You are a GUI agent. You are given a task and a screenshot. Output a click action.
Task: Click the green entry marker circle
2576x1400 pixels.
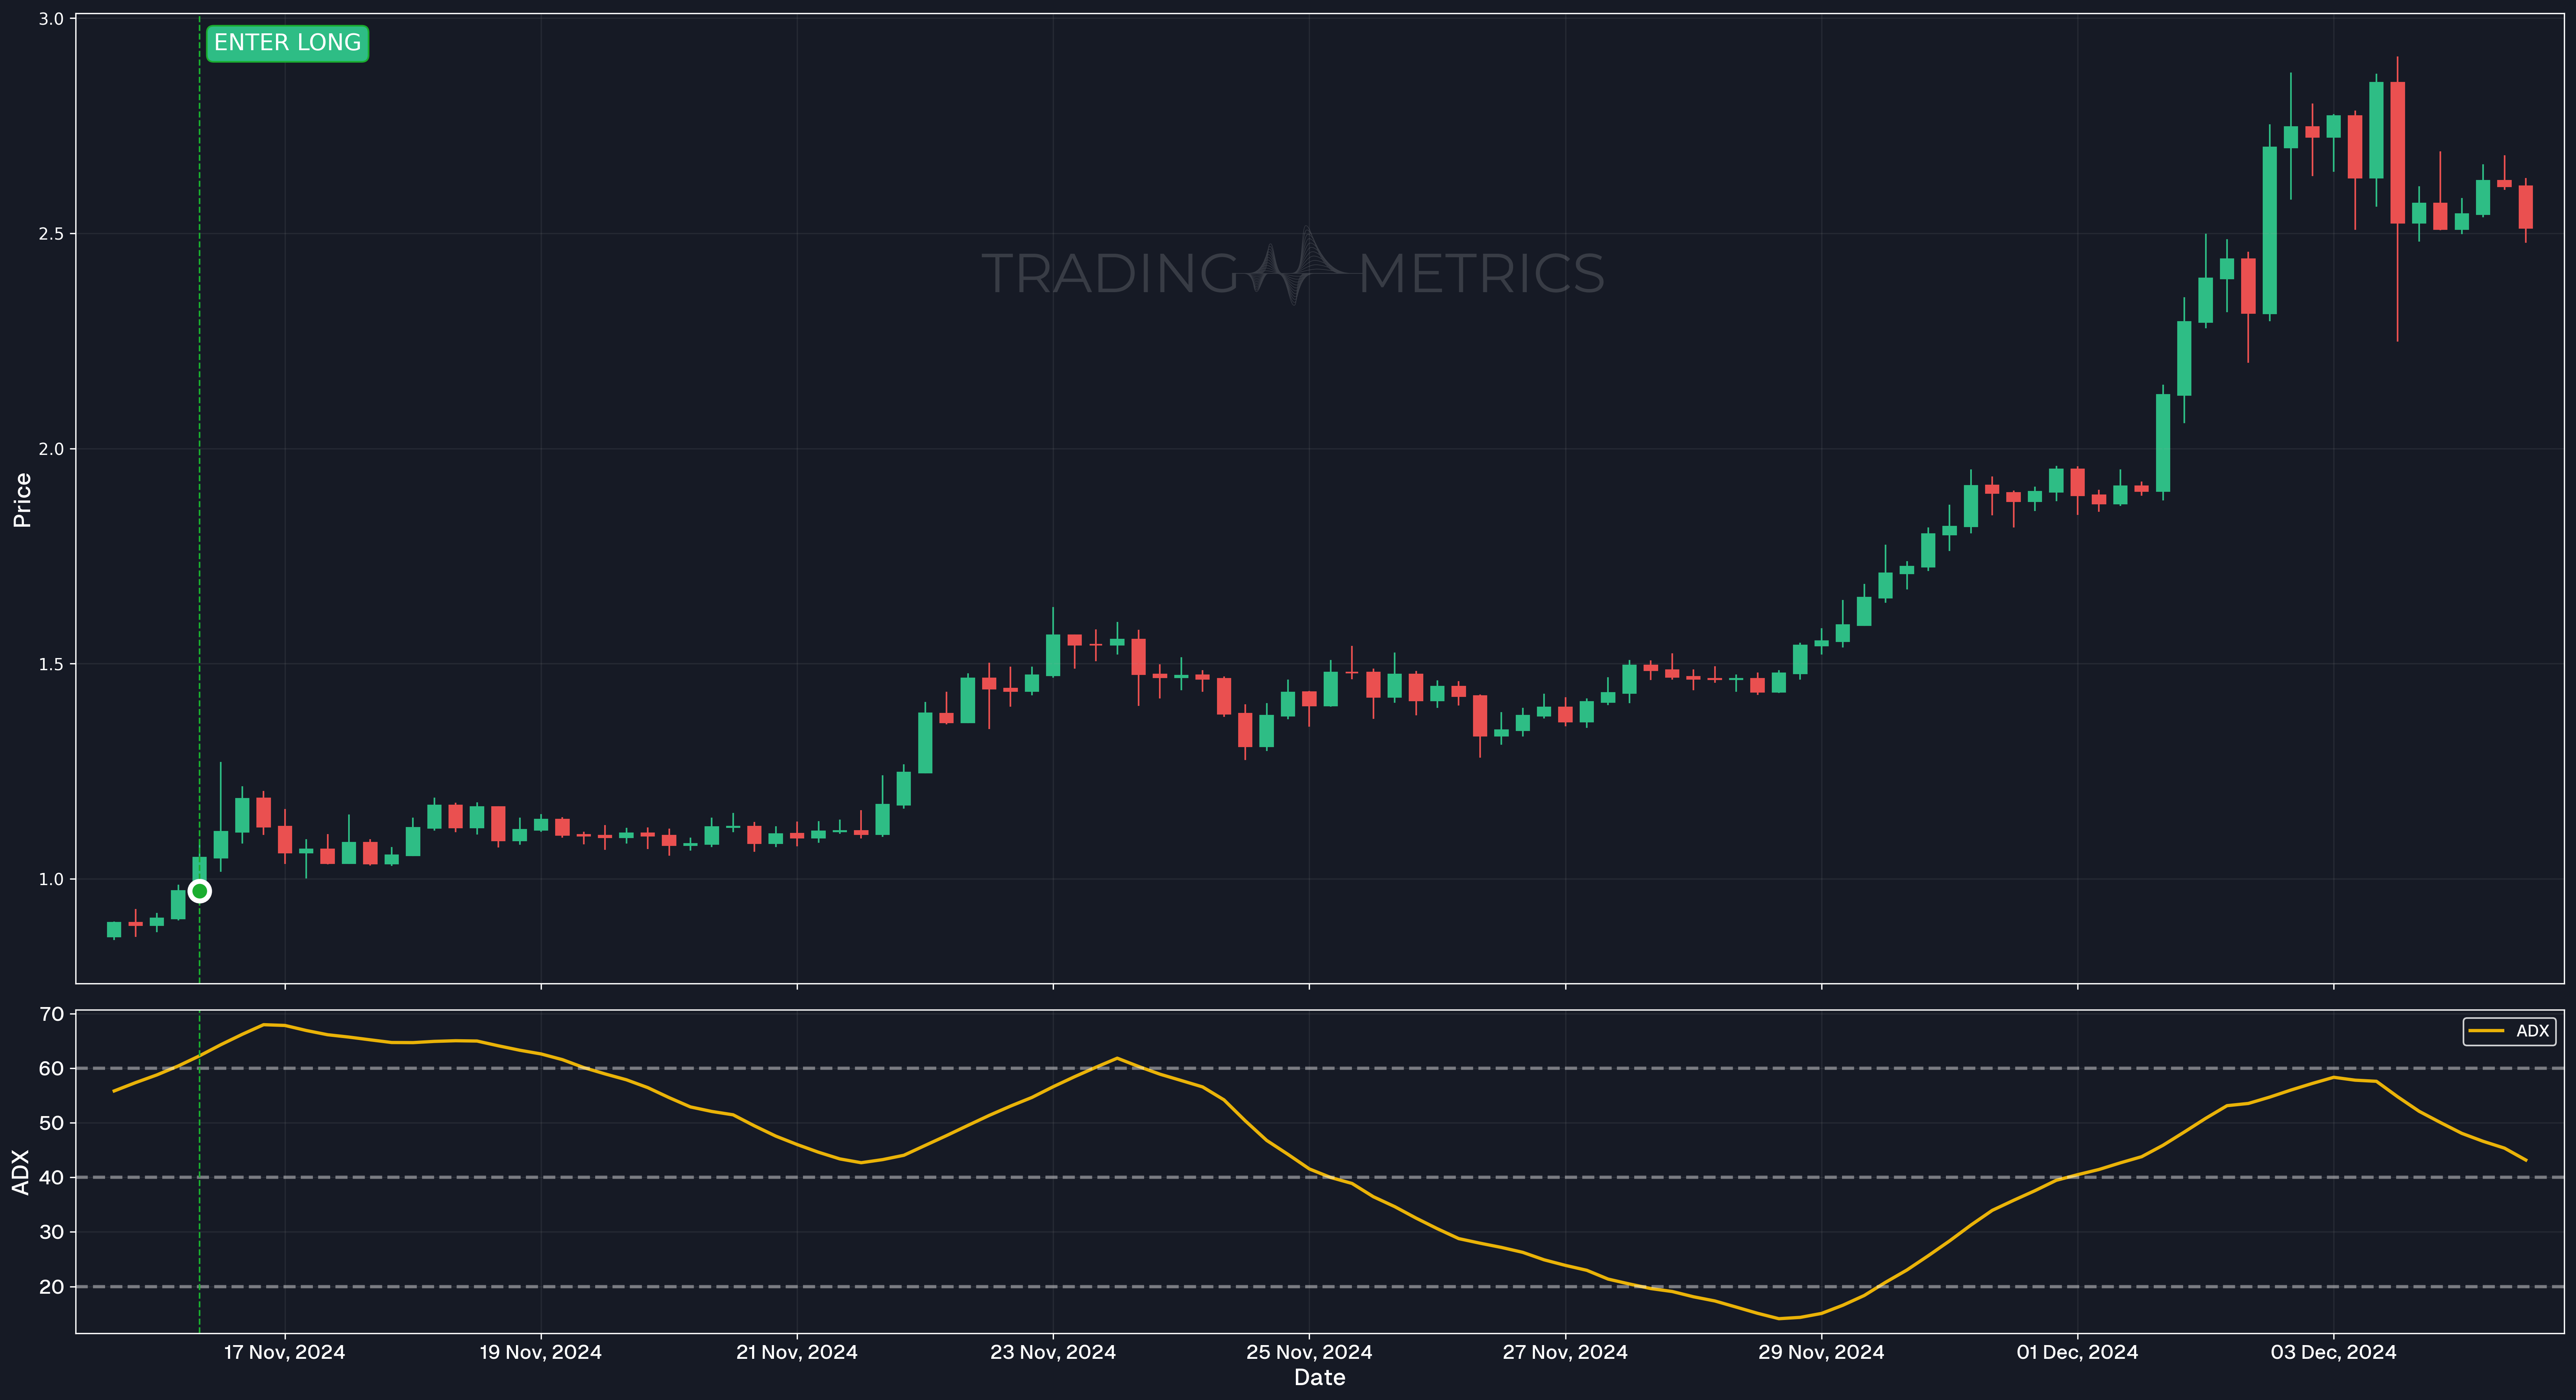tap(200, 891)
